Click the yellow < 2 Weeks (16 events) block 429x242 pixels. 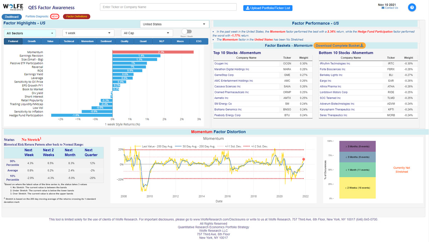click(357, 188)
